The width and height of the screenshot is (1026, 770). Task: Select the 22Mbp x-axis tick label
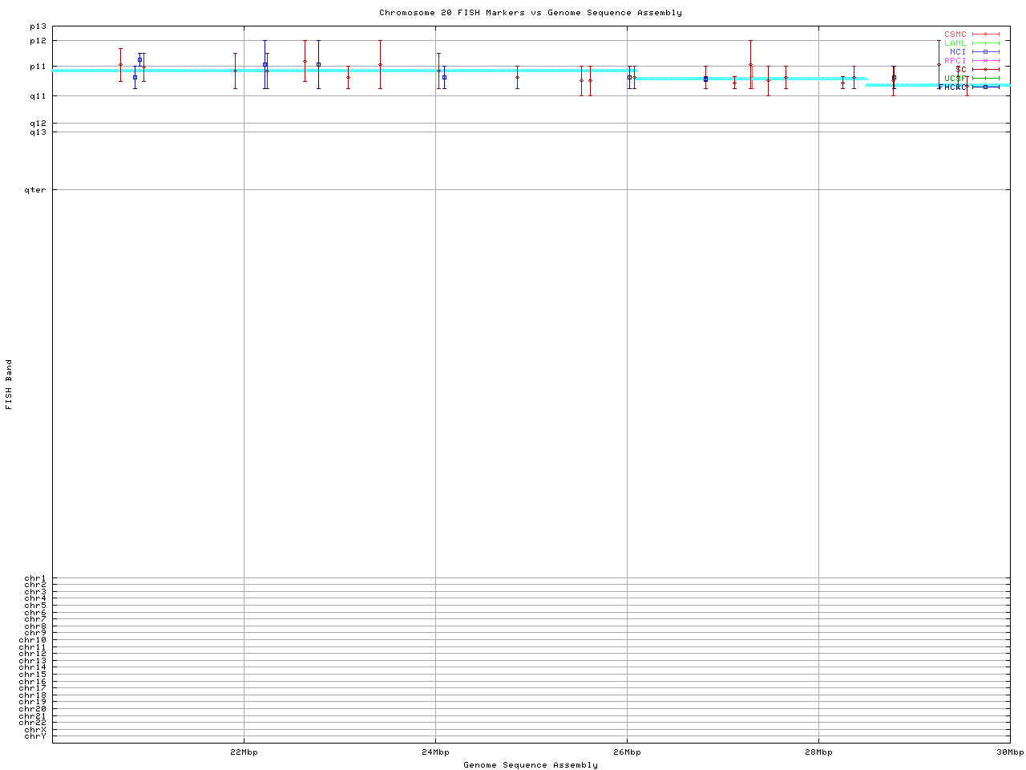click(244, 752)
